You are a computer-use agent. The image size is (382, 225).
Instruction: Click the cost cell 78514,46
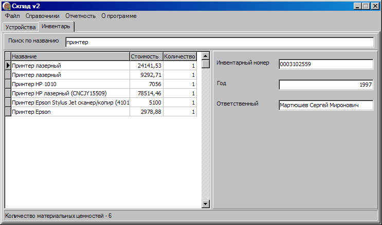(x=147, y=93)
